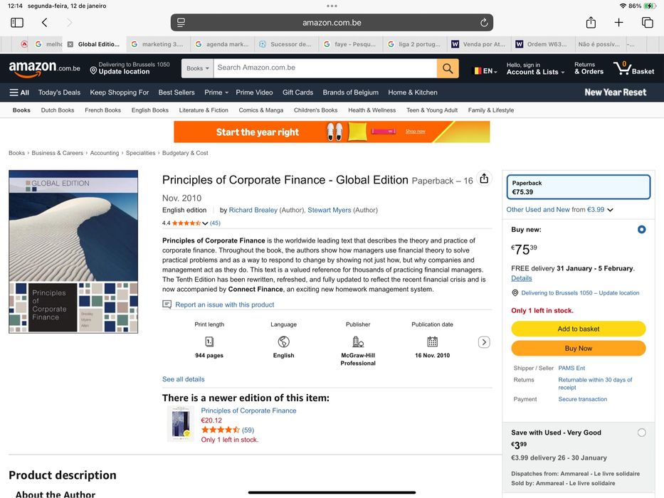Viewport: 664px width, 498px height.
Task: Switch to the Venda por At browser tab
Action: click(x=478, y=44)
